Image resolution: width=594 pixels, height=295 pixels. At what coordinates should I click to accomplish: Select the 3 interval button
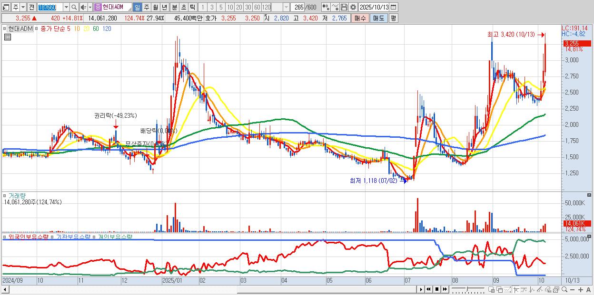click(x=212, y=7)
